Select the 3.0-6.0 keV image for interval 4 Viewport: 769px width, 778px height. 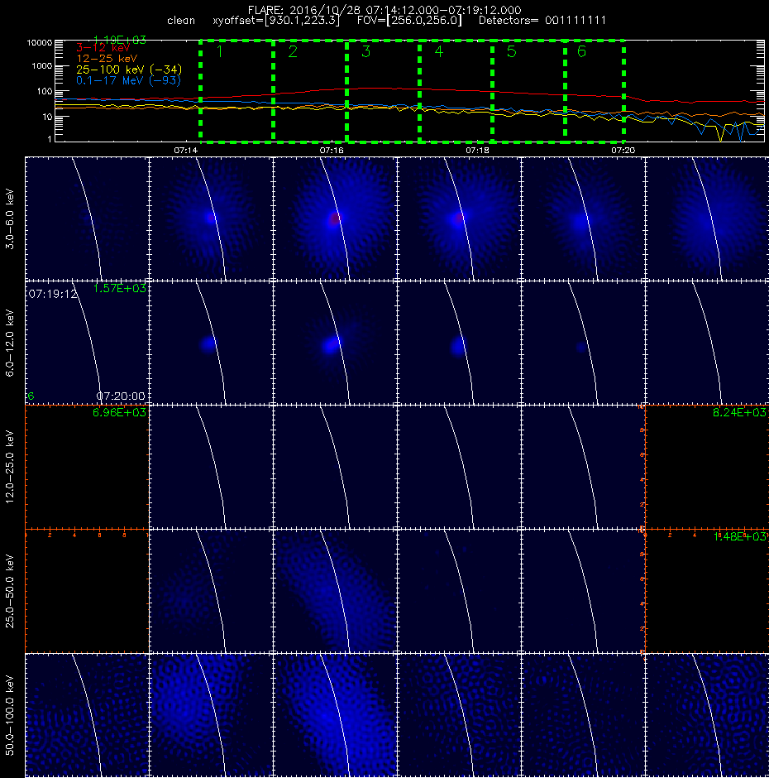459,219
